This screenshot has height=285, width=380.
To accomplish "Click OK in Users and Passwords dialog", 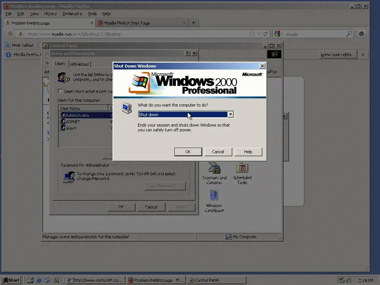I will [x=121, y=207].
